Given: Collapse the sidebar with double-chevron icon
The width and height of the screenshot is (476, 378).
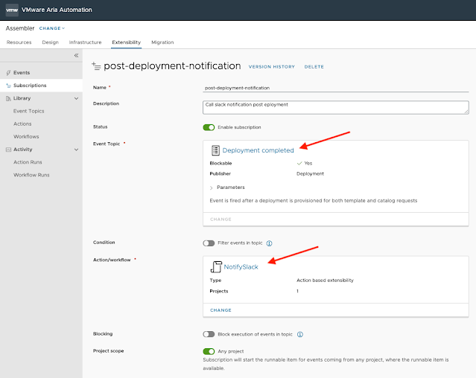Looking at the screenshot, I should click(x=76, y=55).
